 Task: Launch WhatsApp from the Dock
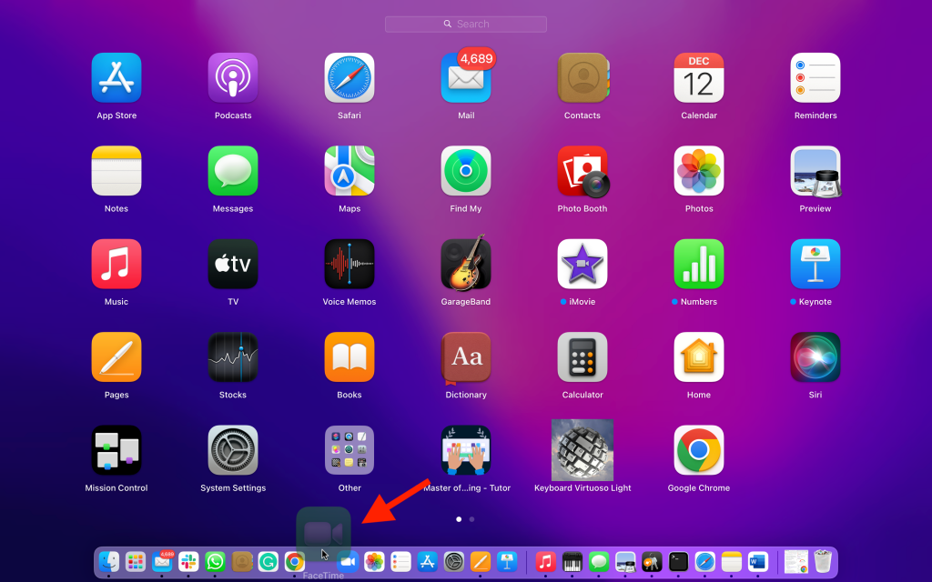point(215,561)
